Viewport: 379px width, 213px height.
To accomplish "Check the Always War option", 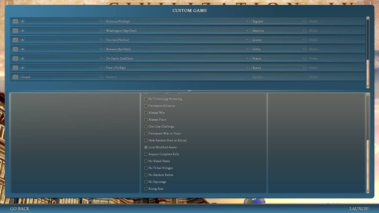I will [x=146, y=113].
